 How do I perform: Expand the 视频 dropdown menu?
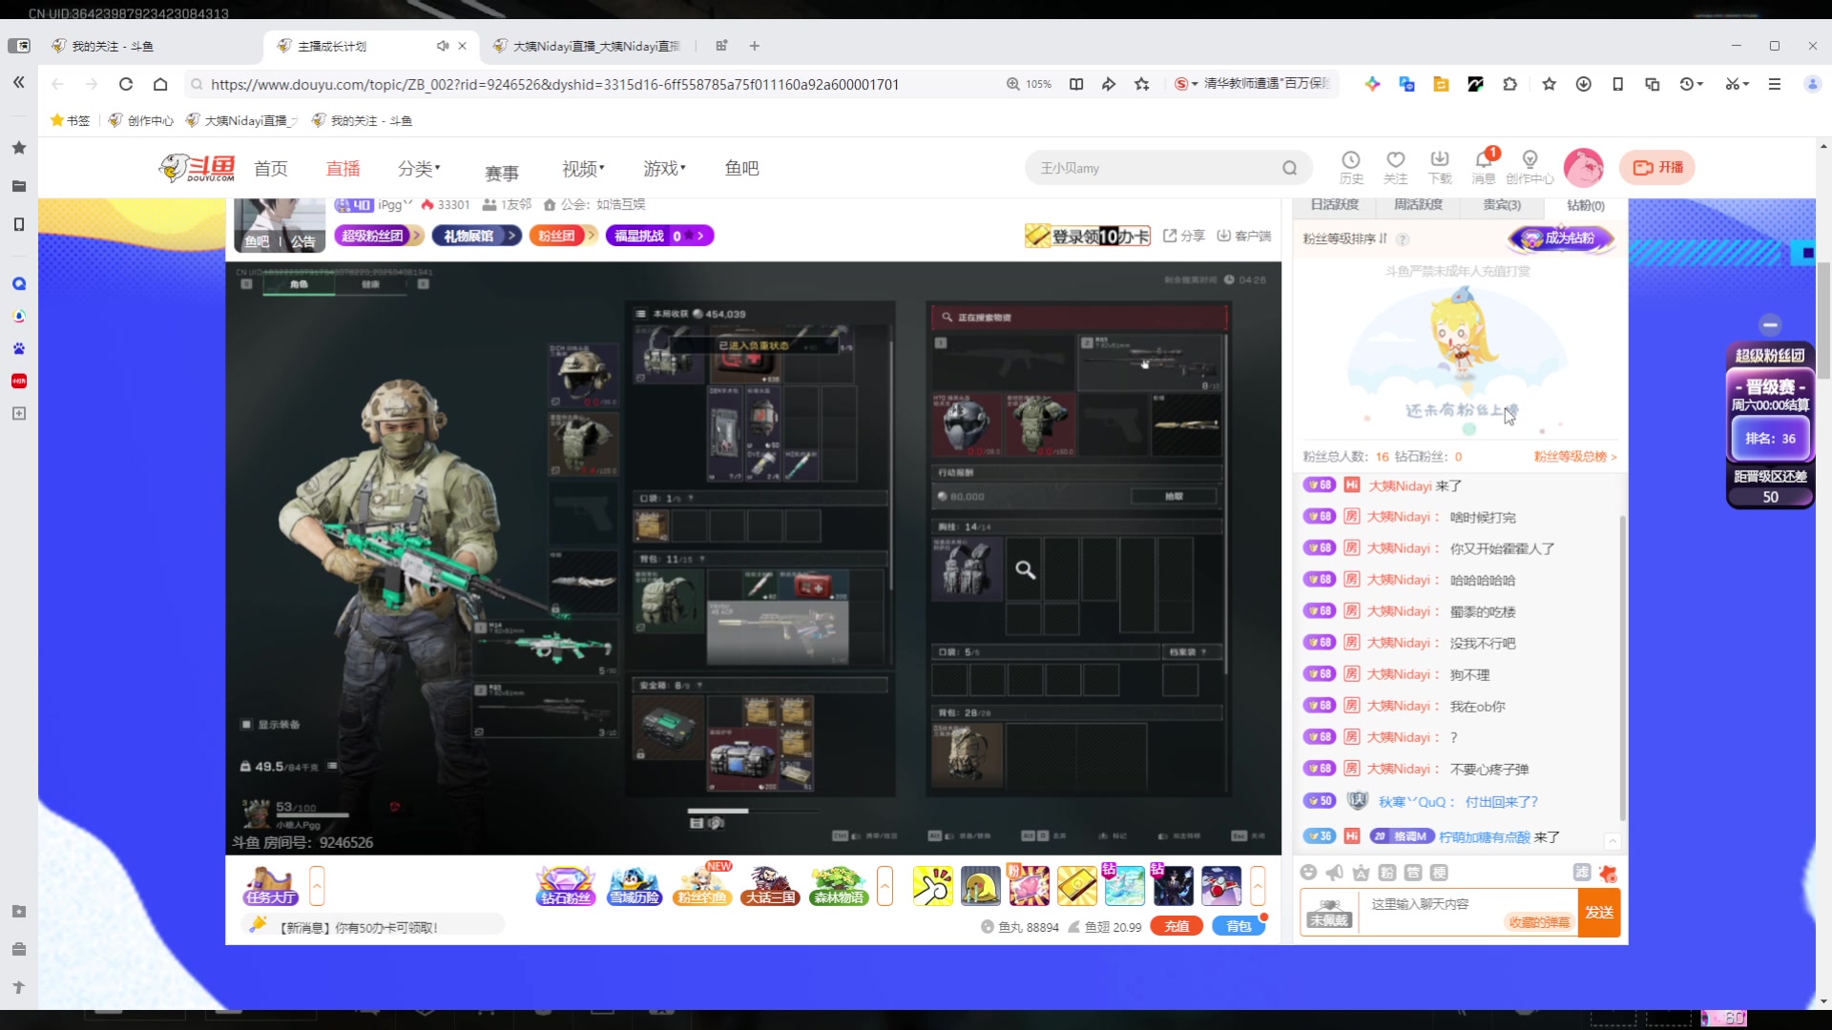coord(583,168)
